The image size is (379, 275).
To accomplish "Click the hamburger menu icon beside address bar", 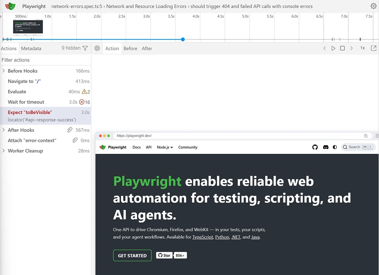I will pos(377,136).
